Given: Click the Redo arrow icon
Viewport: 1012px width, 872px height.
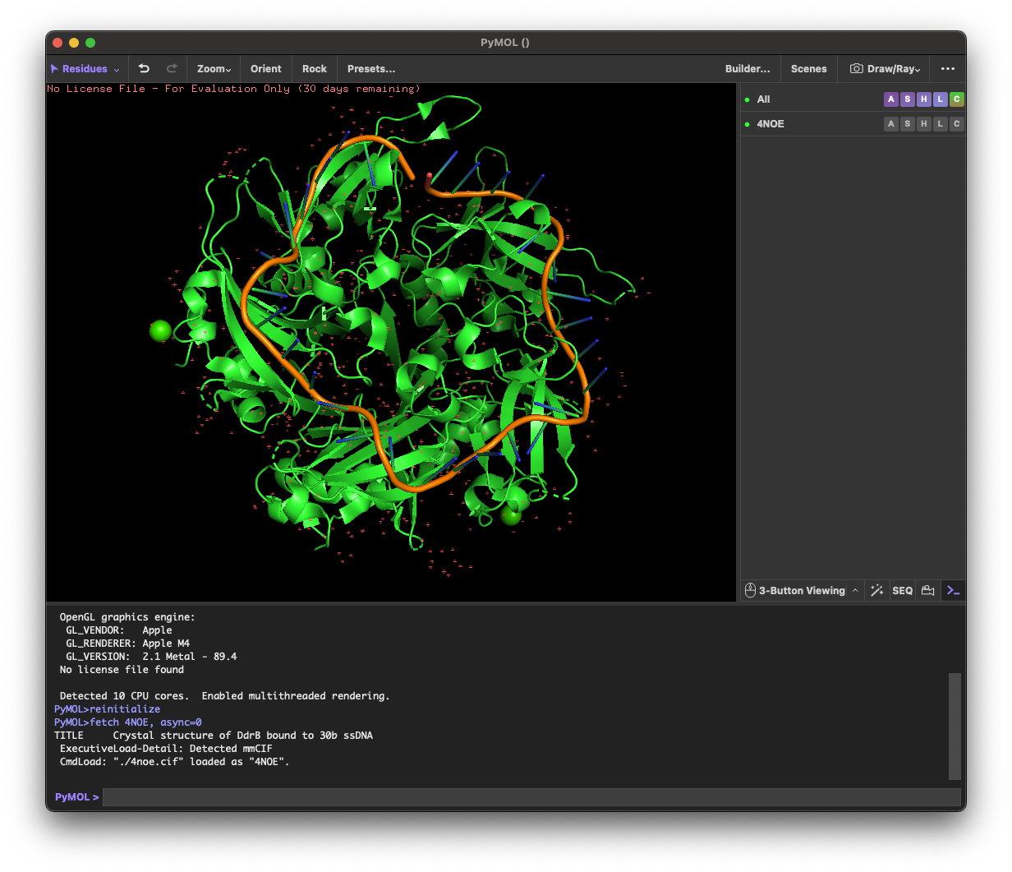Looking at the screenshot, I should pos(172,69).
